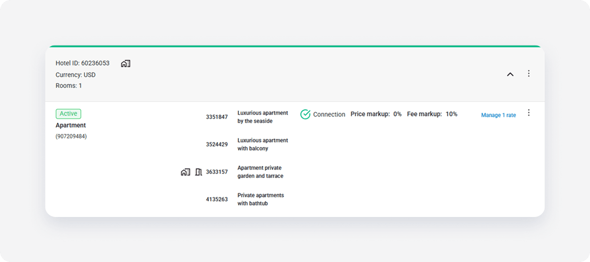This screenshot has height=262, width=590.
Task: Click the door icon beside 3633157
Action: [x=199, y=172]
